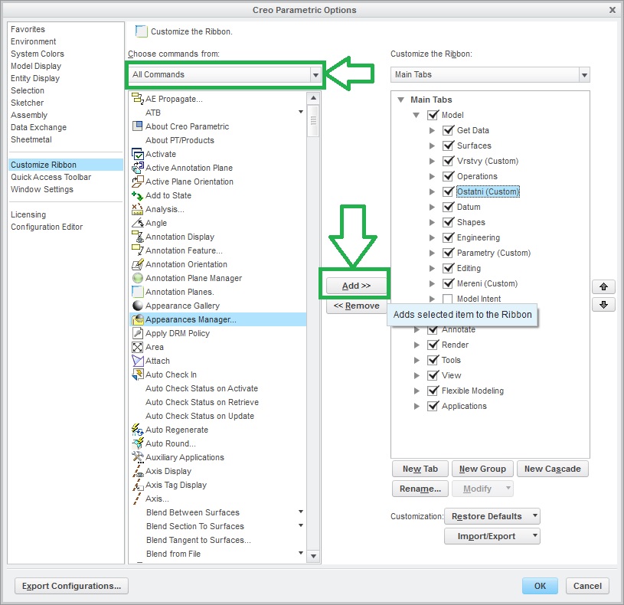
Task: Toggle the Flexible Modeling checkbox
Action: tap(433, 391)
